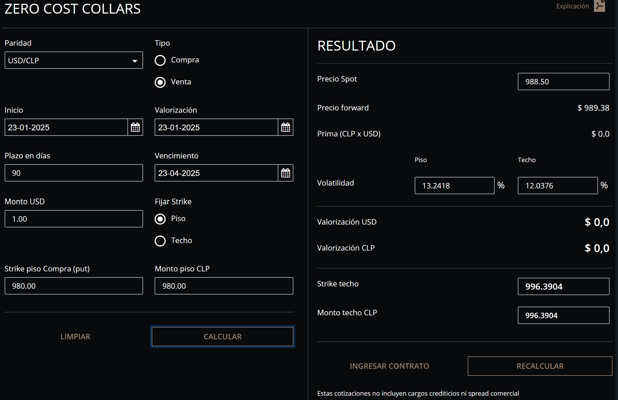Click the Valorización CLP amount
This screenshot has width=618, height=400.
pos(597,248)
